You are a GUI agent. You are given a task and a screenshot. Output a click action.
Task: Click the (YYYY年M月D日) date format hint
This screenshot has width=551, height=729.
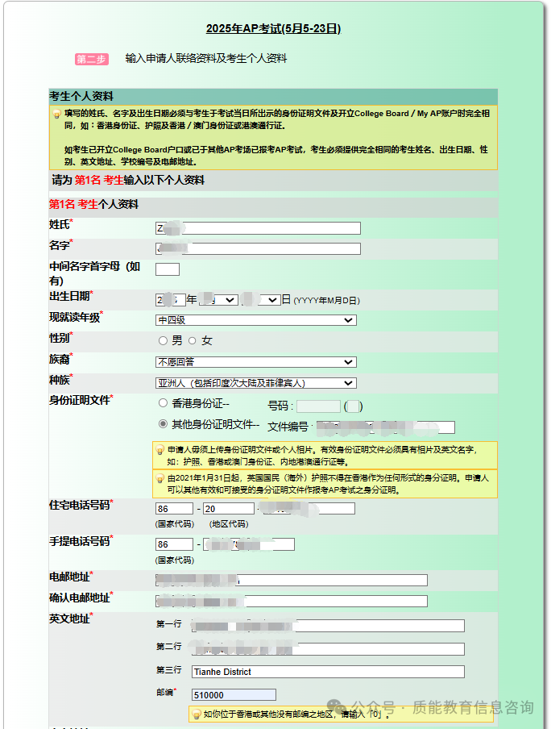326,301
